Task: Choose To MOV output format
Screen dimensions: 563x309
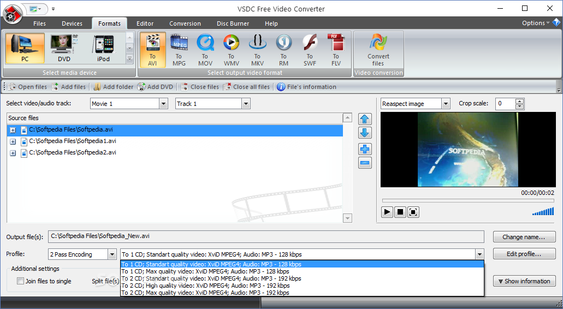Action: 205,50
